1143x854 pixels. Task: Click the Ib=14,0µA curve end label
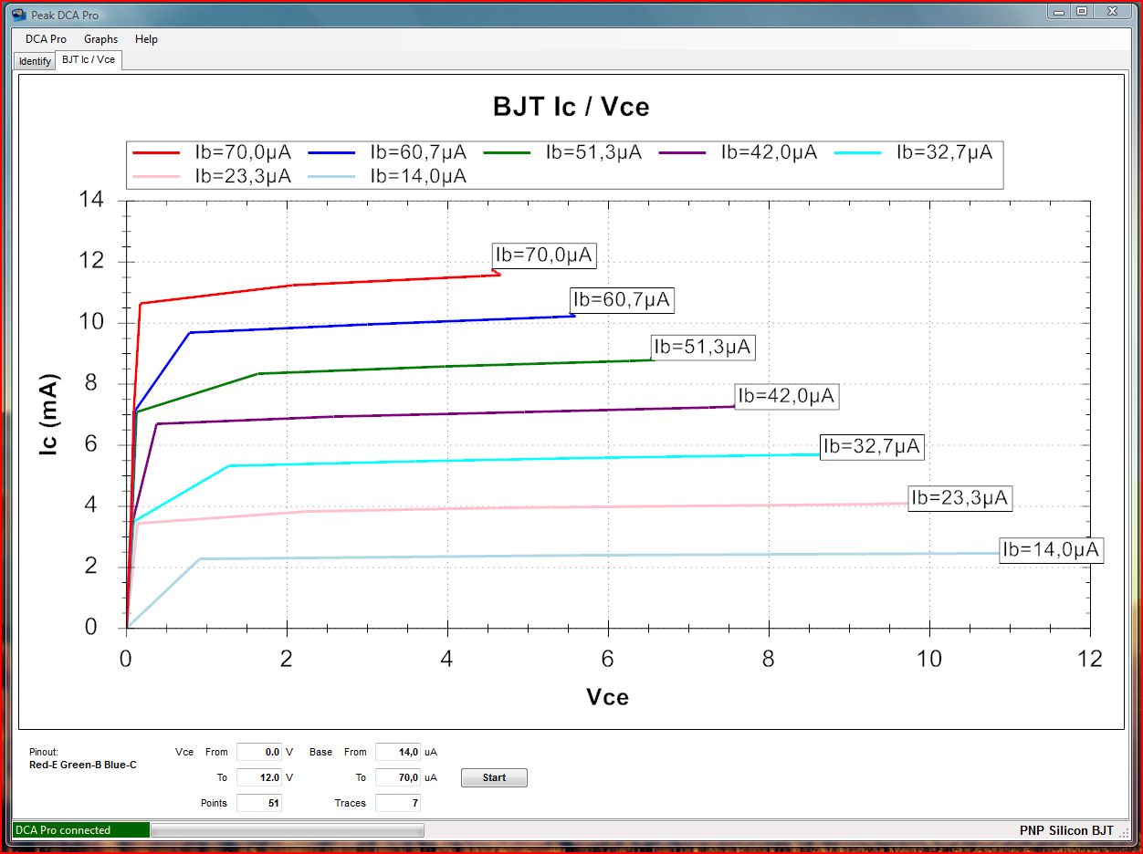[x=1051, y=549]
